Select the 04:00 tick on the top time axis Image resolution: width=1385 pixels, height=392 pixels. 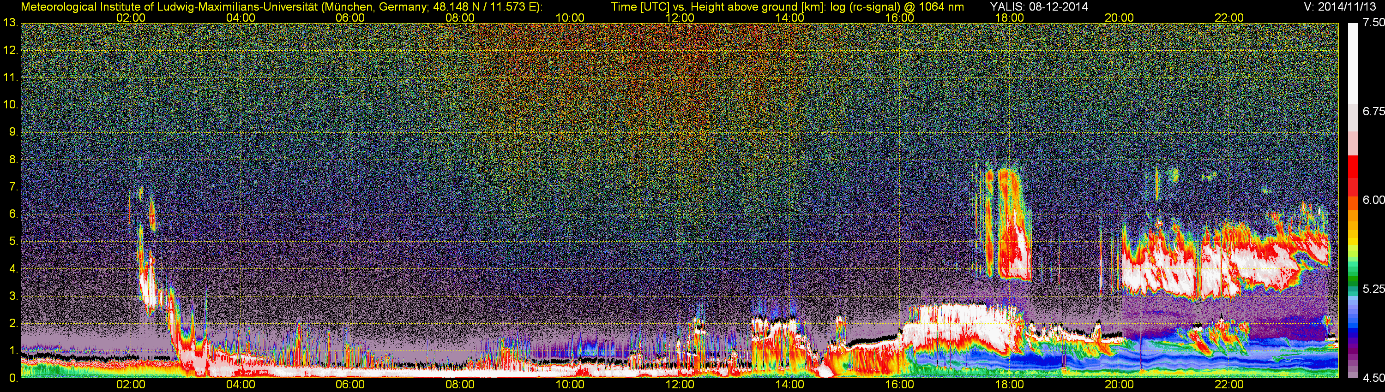(241, 18)
